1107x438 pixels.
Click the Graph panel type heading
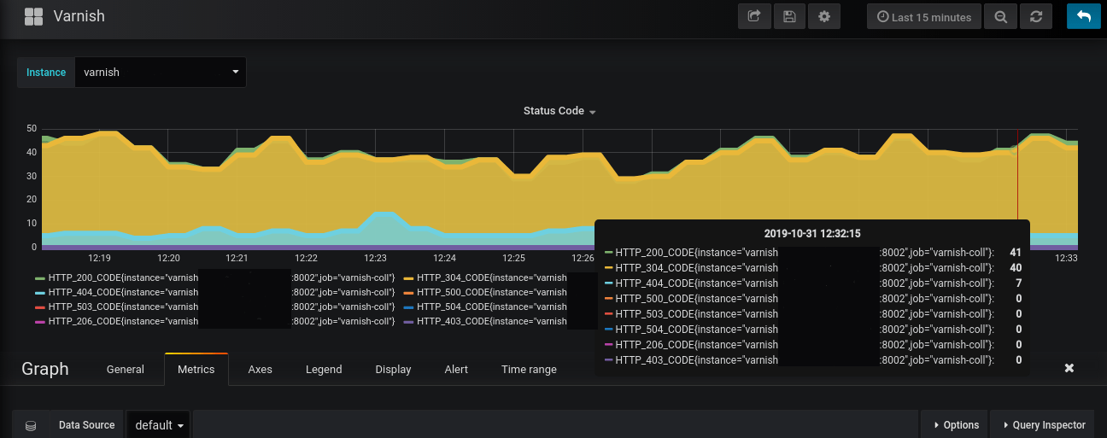(44, 369)
